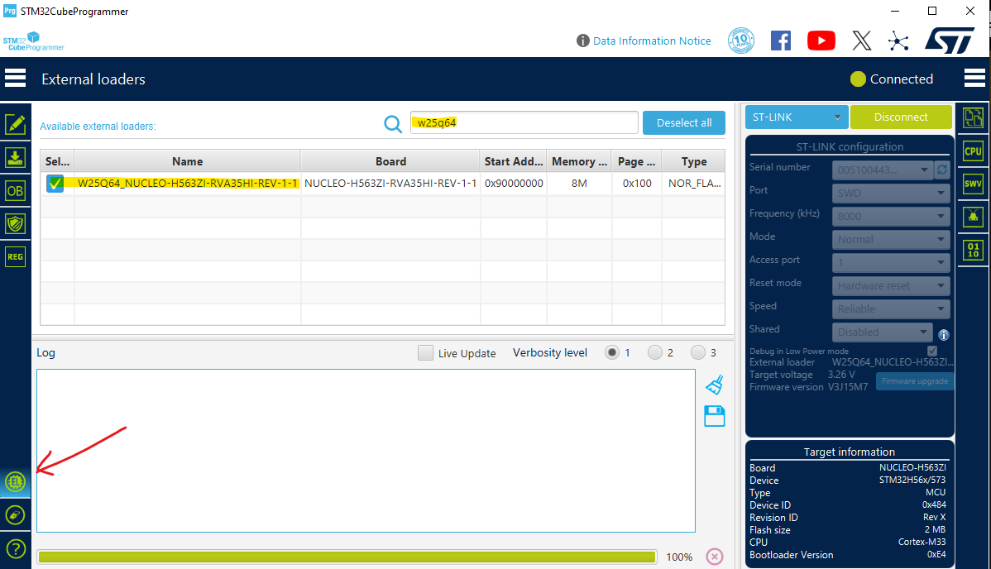Open the top-right hamburger menu
991x569 pixels.
[974, 77]
